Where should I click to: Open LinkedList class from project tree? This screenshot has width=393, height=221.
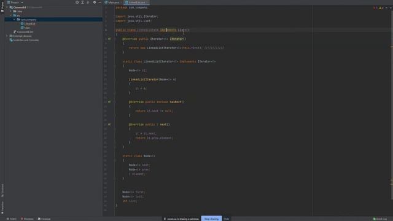coord(28,23)
